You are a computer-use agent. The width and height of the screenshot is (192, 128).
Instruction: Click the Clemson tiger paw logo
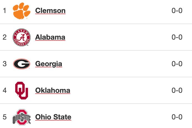pos(22,11)
